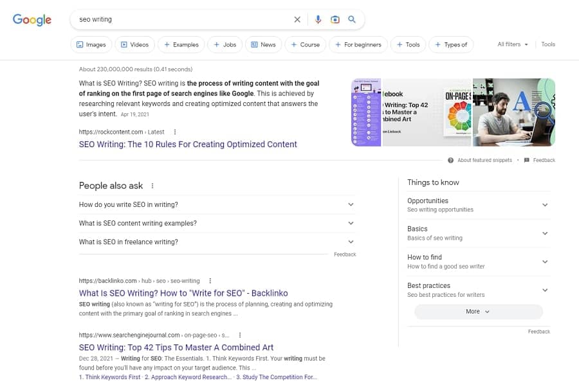The width and height of the screenshot is (579, 383).
Task: Click the rockcontent.com URL breadcrumb
Action: 122,132
